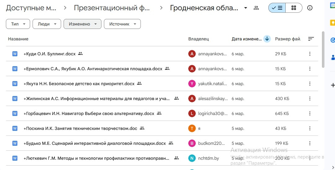Open the Изменено filter dropdown
This screenshot has height=170, width=335.
tap(83, 24)
